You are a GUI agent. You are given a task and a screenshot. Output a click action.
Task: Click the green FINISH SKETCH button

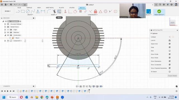159,11
